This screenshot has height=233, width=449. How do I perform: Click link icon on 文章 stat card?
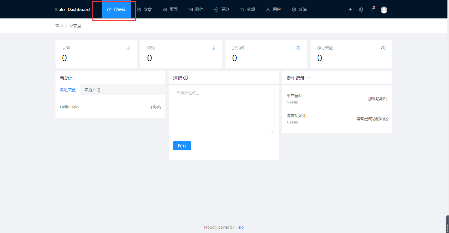click(x=128, y=48)
